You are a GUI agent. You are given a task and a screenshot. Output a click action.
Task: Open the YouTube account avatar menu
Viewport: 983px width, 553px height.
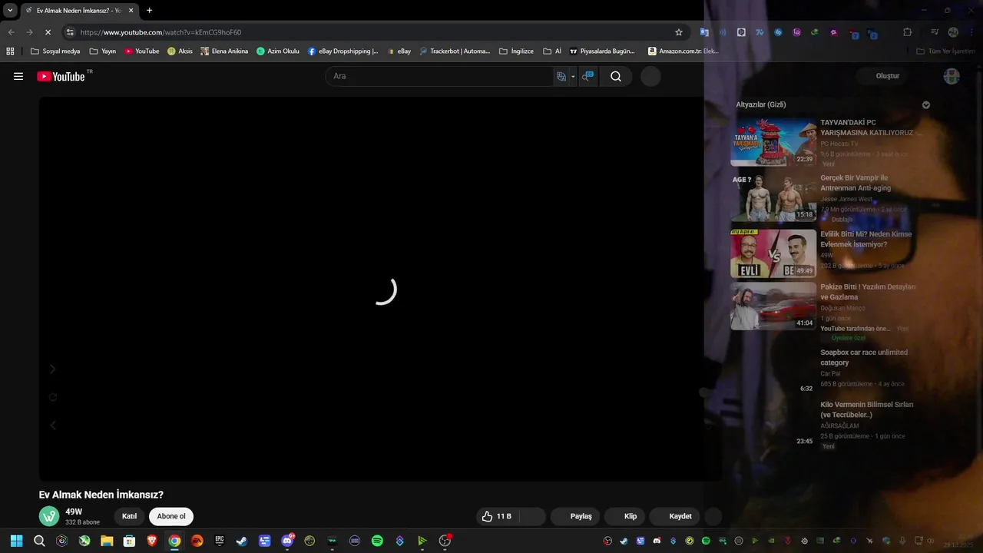click(952, 76)
